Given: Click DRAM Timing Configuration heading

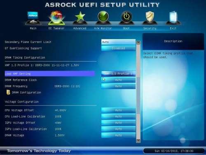Looking at the screenshot, I should (25, 57).
